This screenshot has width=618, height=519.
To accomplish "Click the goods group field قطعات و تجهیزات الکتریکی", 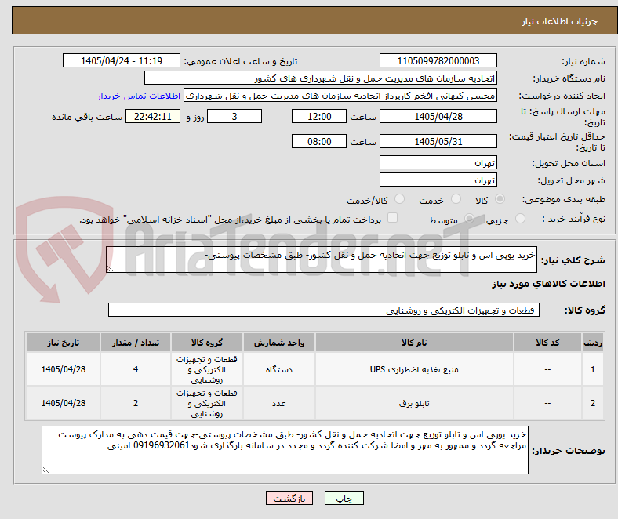I will coord(324,310).
